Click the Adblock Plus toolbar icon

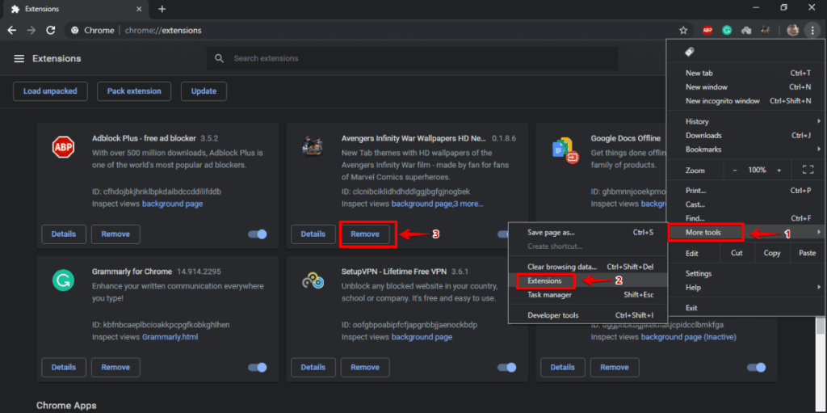coord(707,30)
